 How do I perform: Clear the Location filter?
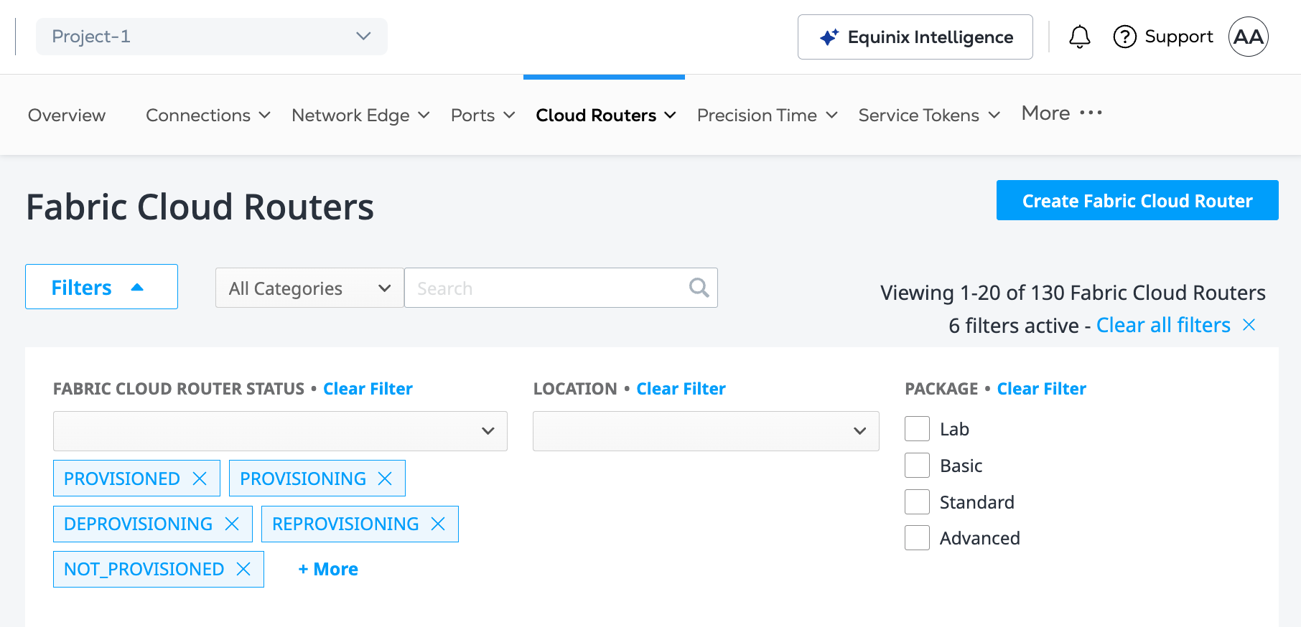[x=681, y=389]
